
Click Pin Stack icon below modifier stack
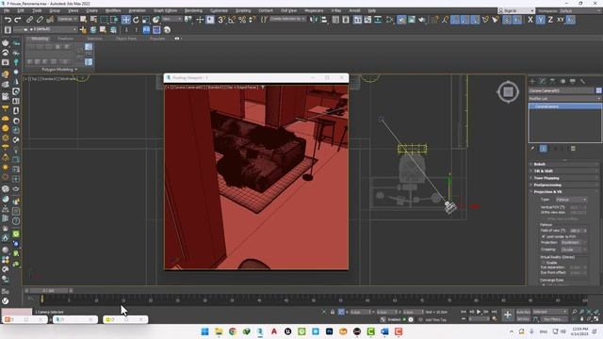[x=532, y=149]
